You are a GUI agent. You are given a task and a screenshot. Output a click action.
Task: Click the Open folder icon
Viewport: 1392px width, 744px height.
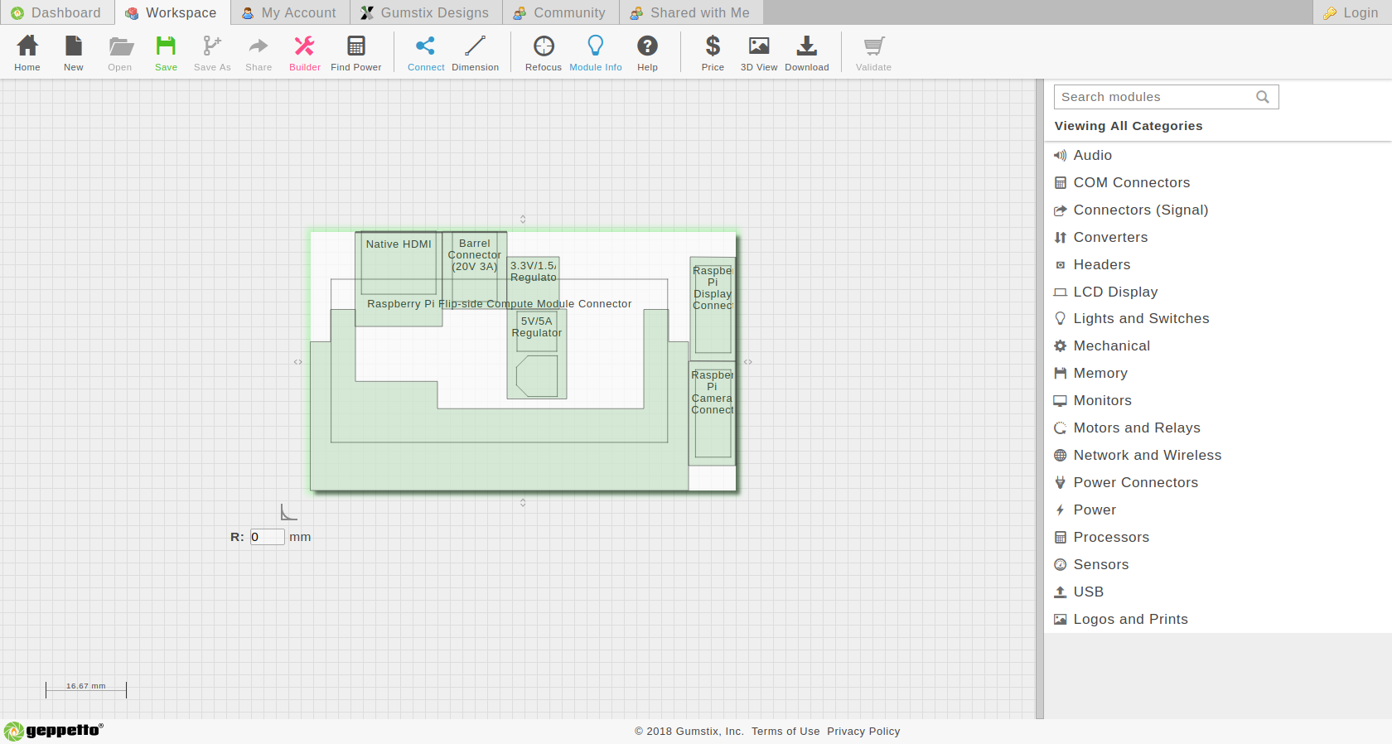pyautogui.click(x=120, y=53)
